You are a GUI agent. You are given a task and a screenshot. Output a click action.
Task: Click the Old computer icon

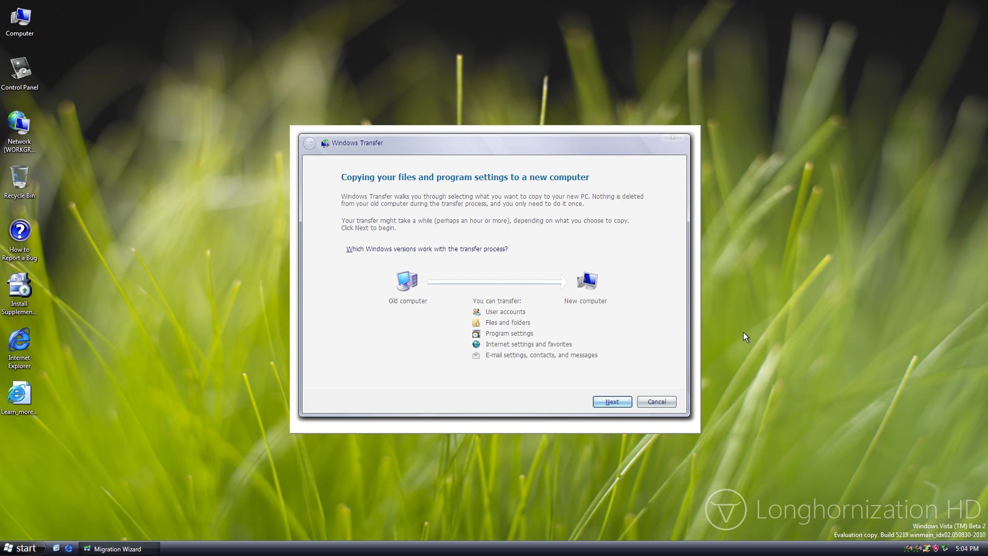[x=407, y=281]
